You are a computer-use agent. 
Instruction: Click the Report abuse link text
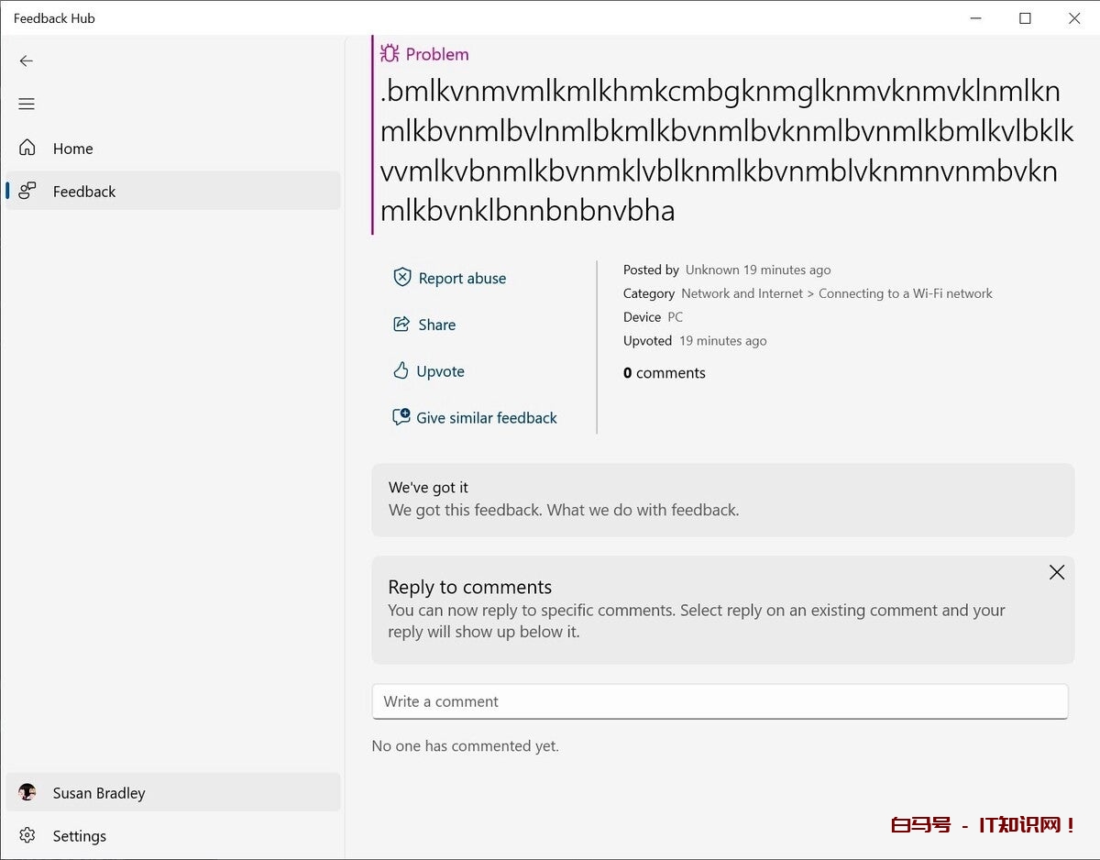462,279
